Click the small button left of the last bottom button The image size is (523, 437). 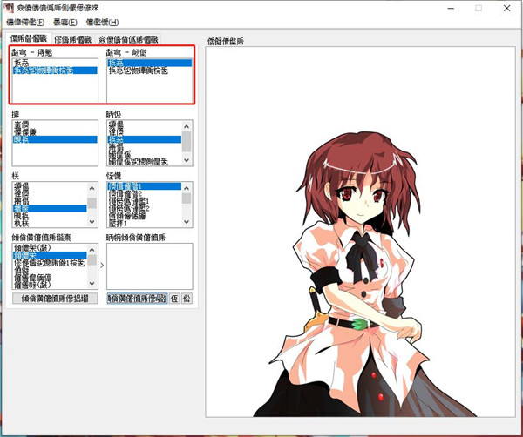click(175, 298)
